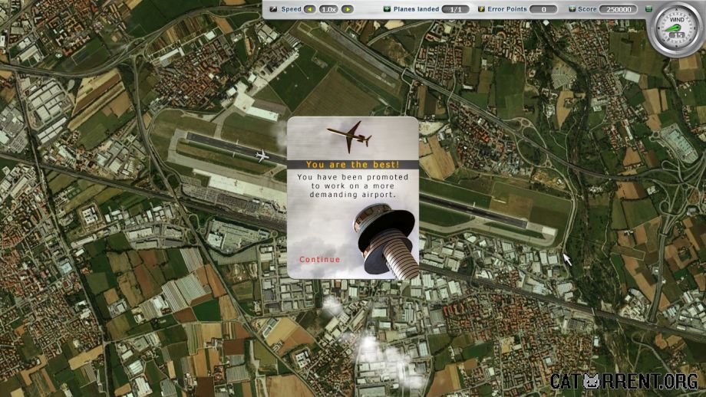Click the lightning Error Points icon
The width and height of the screenshot is (706, 397).
click(481, 9)
